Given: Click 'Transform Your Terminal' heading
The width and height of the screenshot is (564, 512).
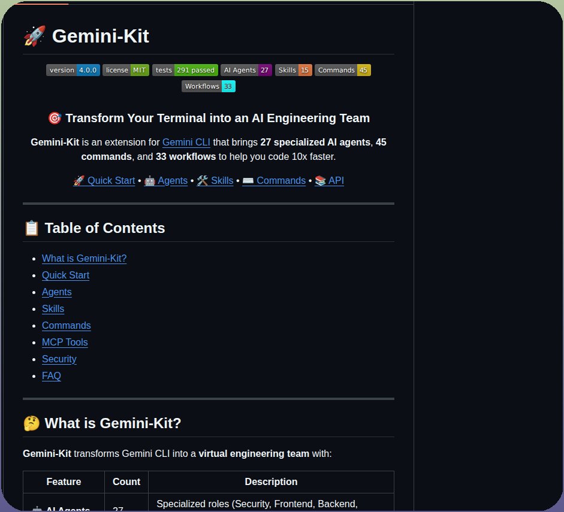Looking at the screenshot, I should 209,118.
